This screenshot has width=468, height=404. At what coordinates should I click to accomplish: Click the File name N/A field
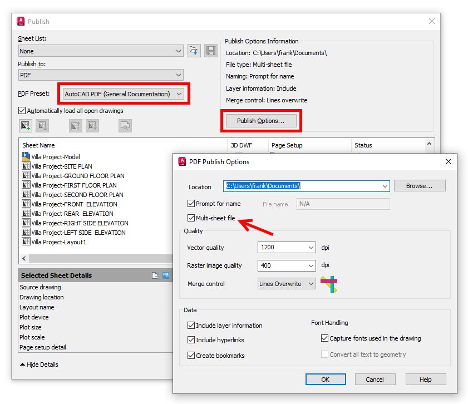click(x=343, y=204)
